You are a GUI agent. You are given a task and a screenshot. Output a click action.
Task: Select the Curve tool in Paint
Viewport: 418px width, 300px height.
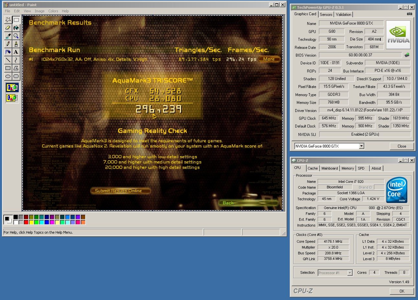16,60
